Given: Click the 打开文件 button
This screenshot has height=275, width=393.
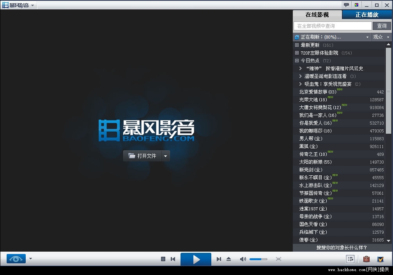Looking at the screenshot, I should click(142, 156).
